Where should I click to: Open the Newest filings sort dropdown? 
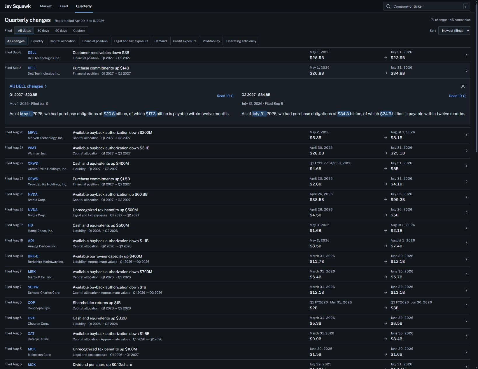[x=454, y=31]
